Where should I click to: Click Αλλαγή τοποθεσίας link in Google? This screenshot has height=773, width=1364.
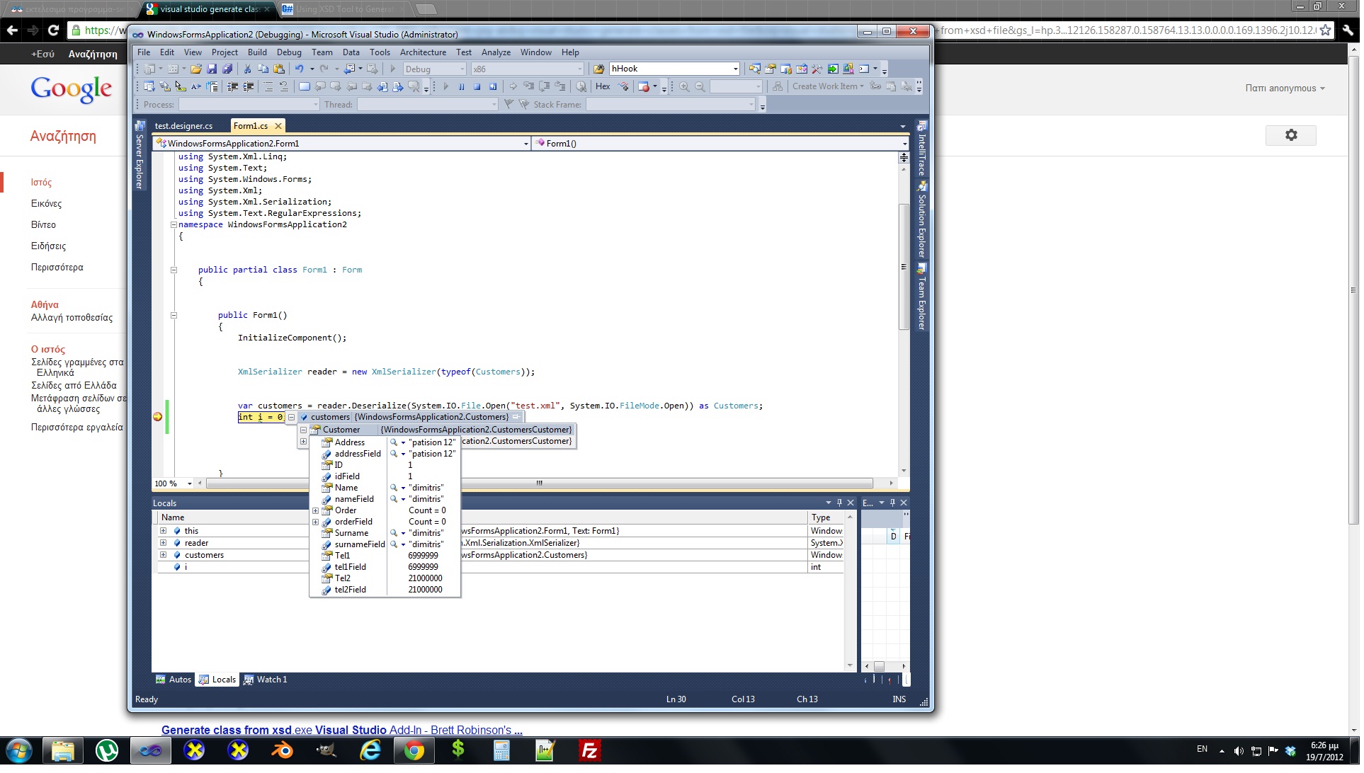pyautogui.click(x=72, y=318)
